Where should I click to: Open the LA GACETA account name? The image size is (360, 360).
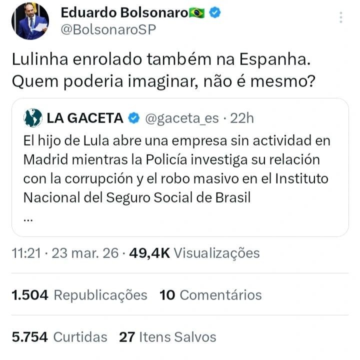[85, 118]
